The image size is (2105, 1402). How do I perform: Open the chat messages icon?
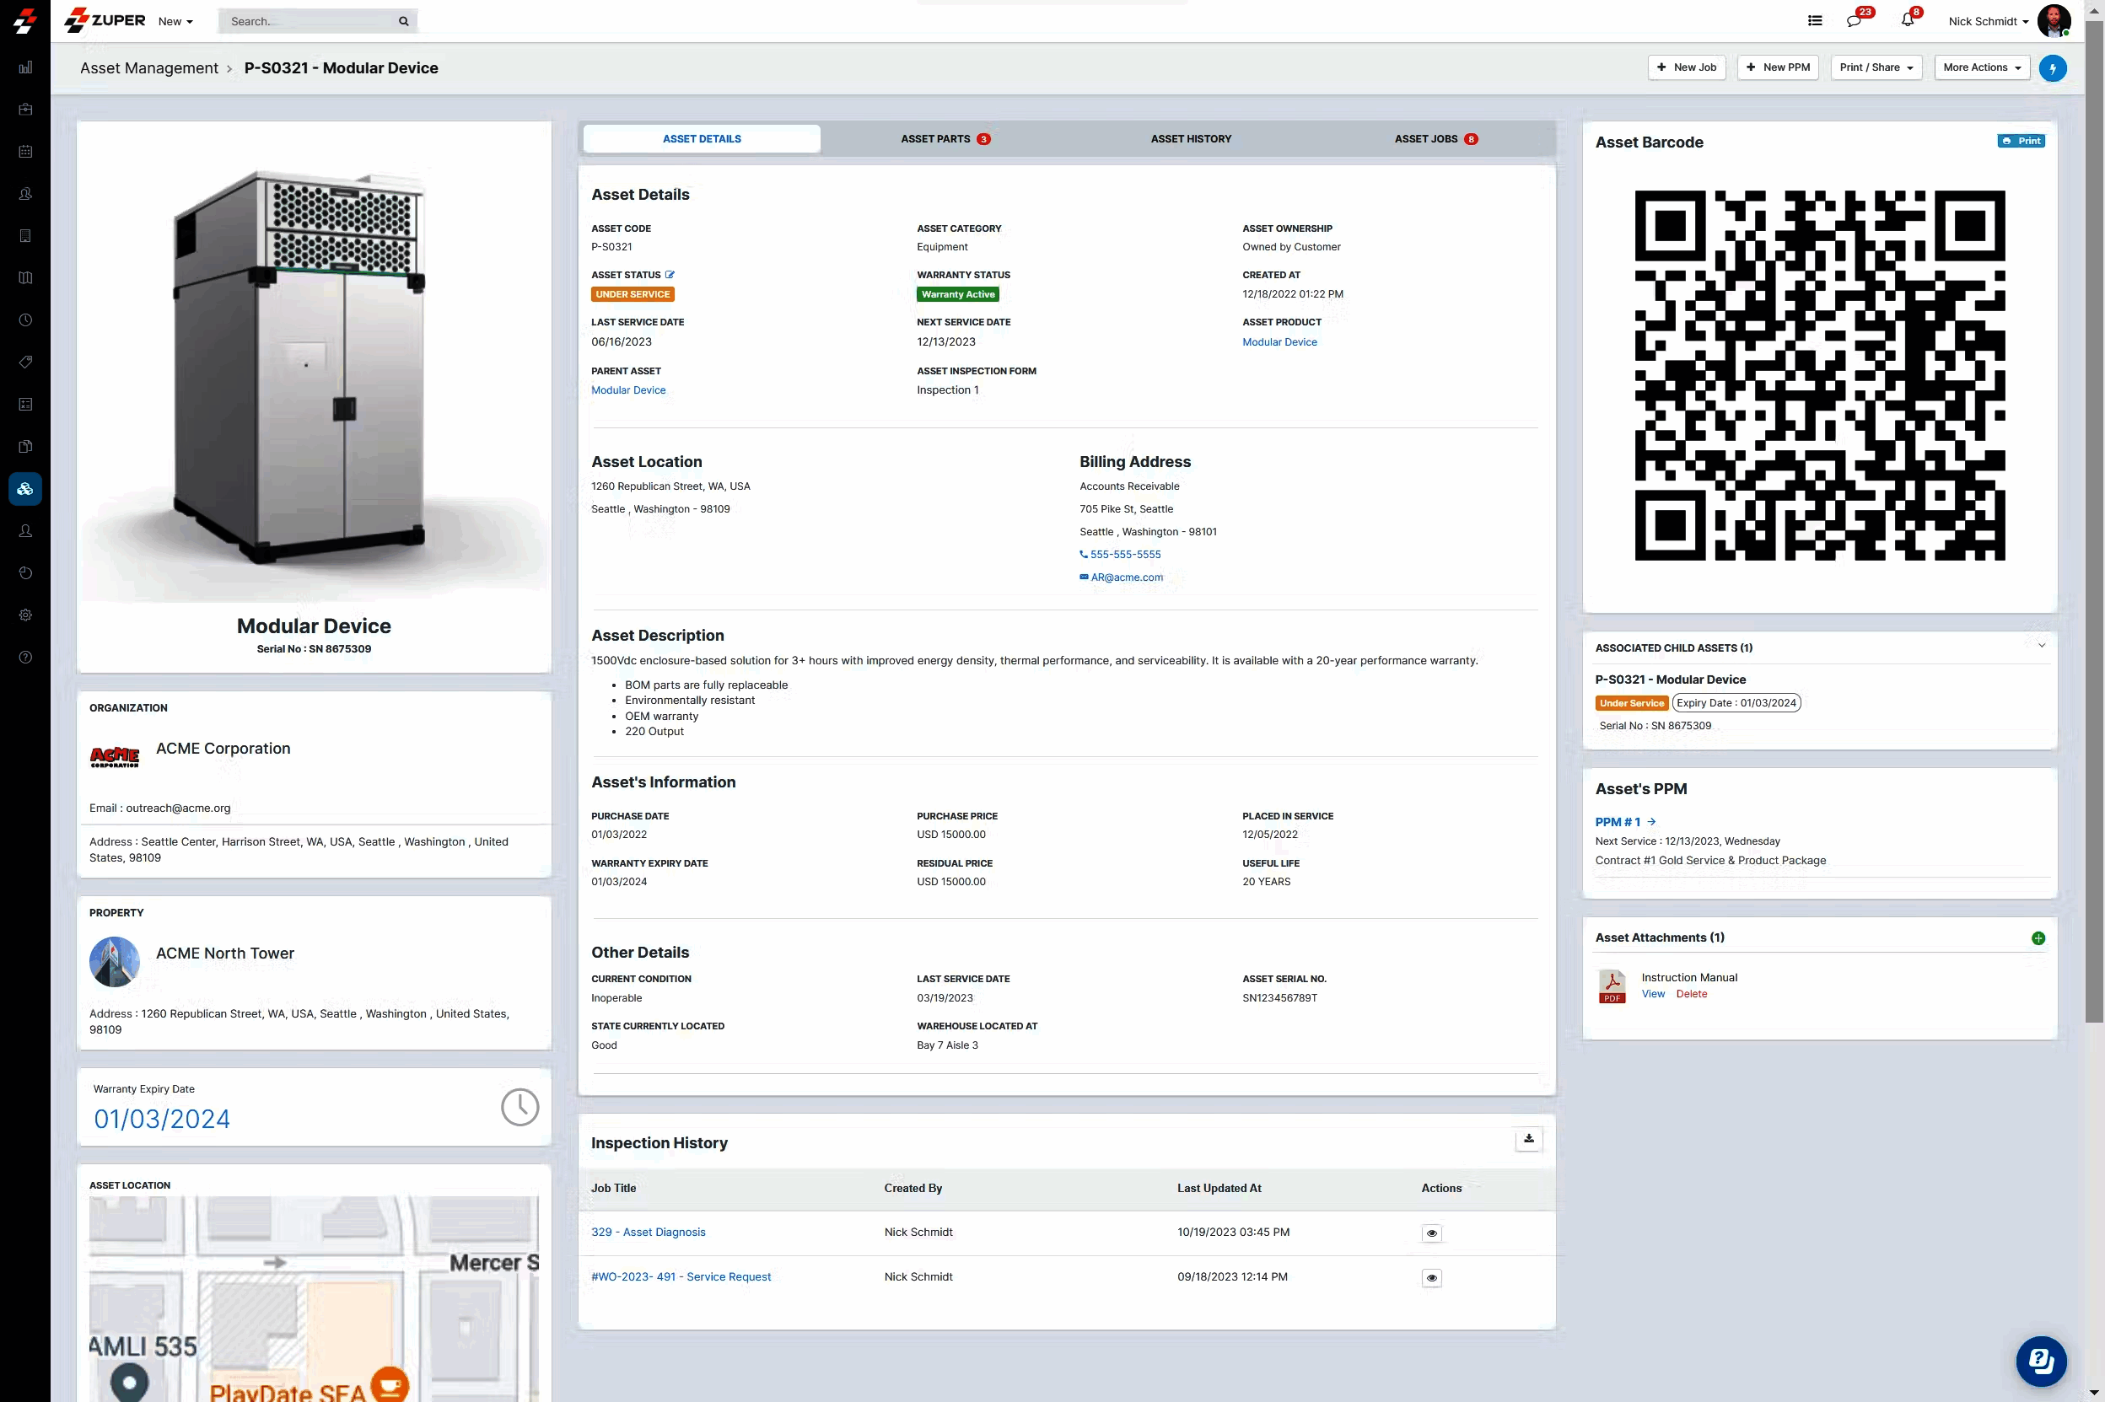[x=1854, y=20]
